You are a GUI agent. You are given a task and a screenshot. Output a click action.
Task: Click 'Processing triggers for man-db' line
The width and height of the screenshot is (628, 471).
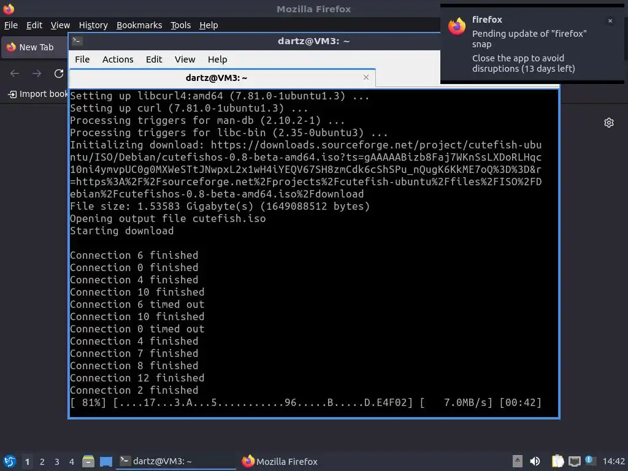tap(207, 121)
